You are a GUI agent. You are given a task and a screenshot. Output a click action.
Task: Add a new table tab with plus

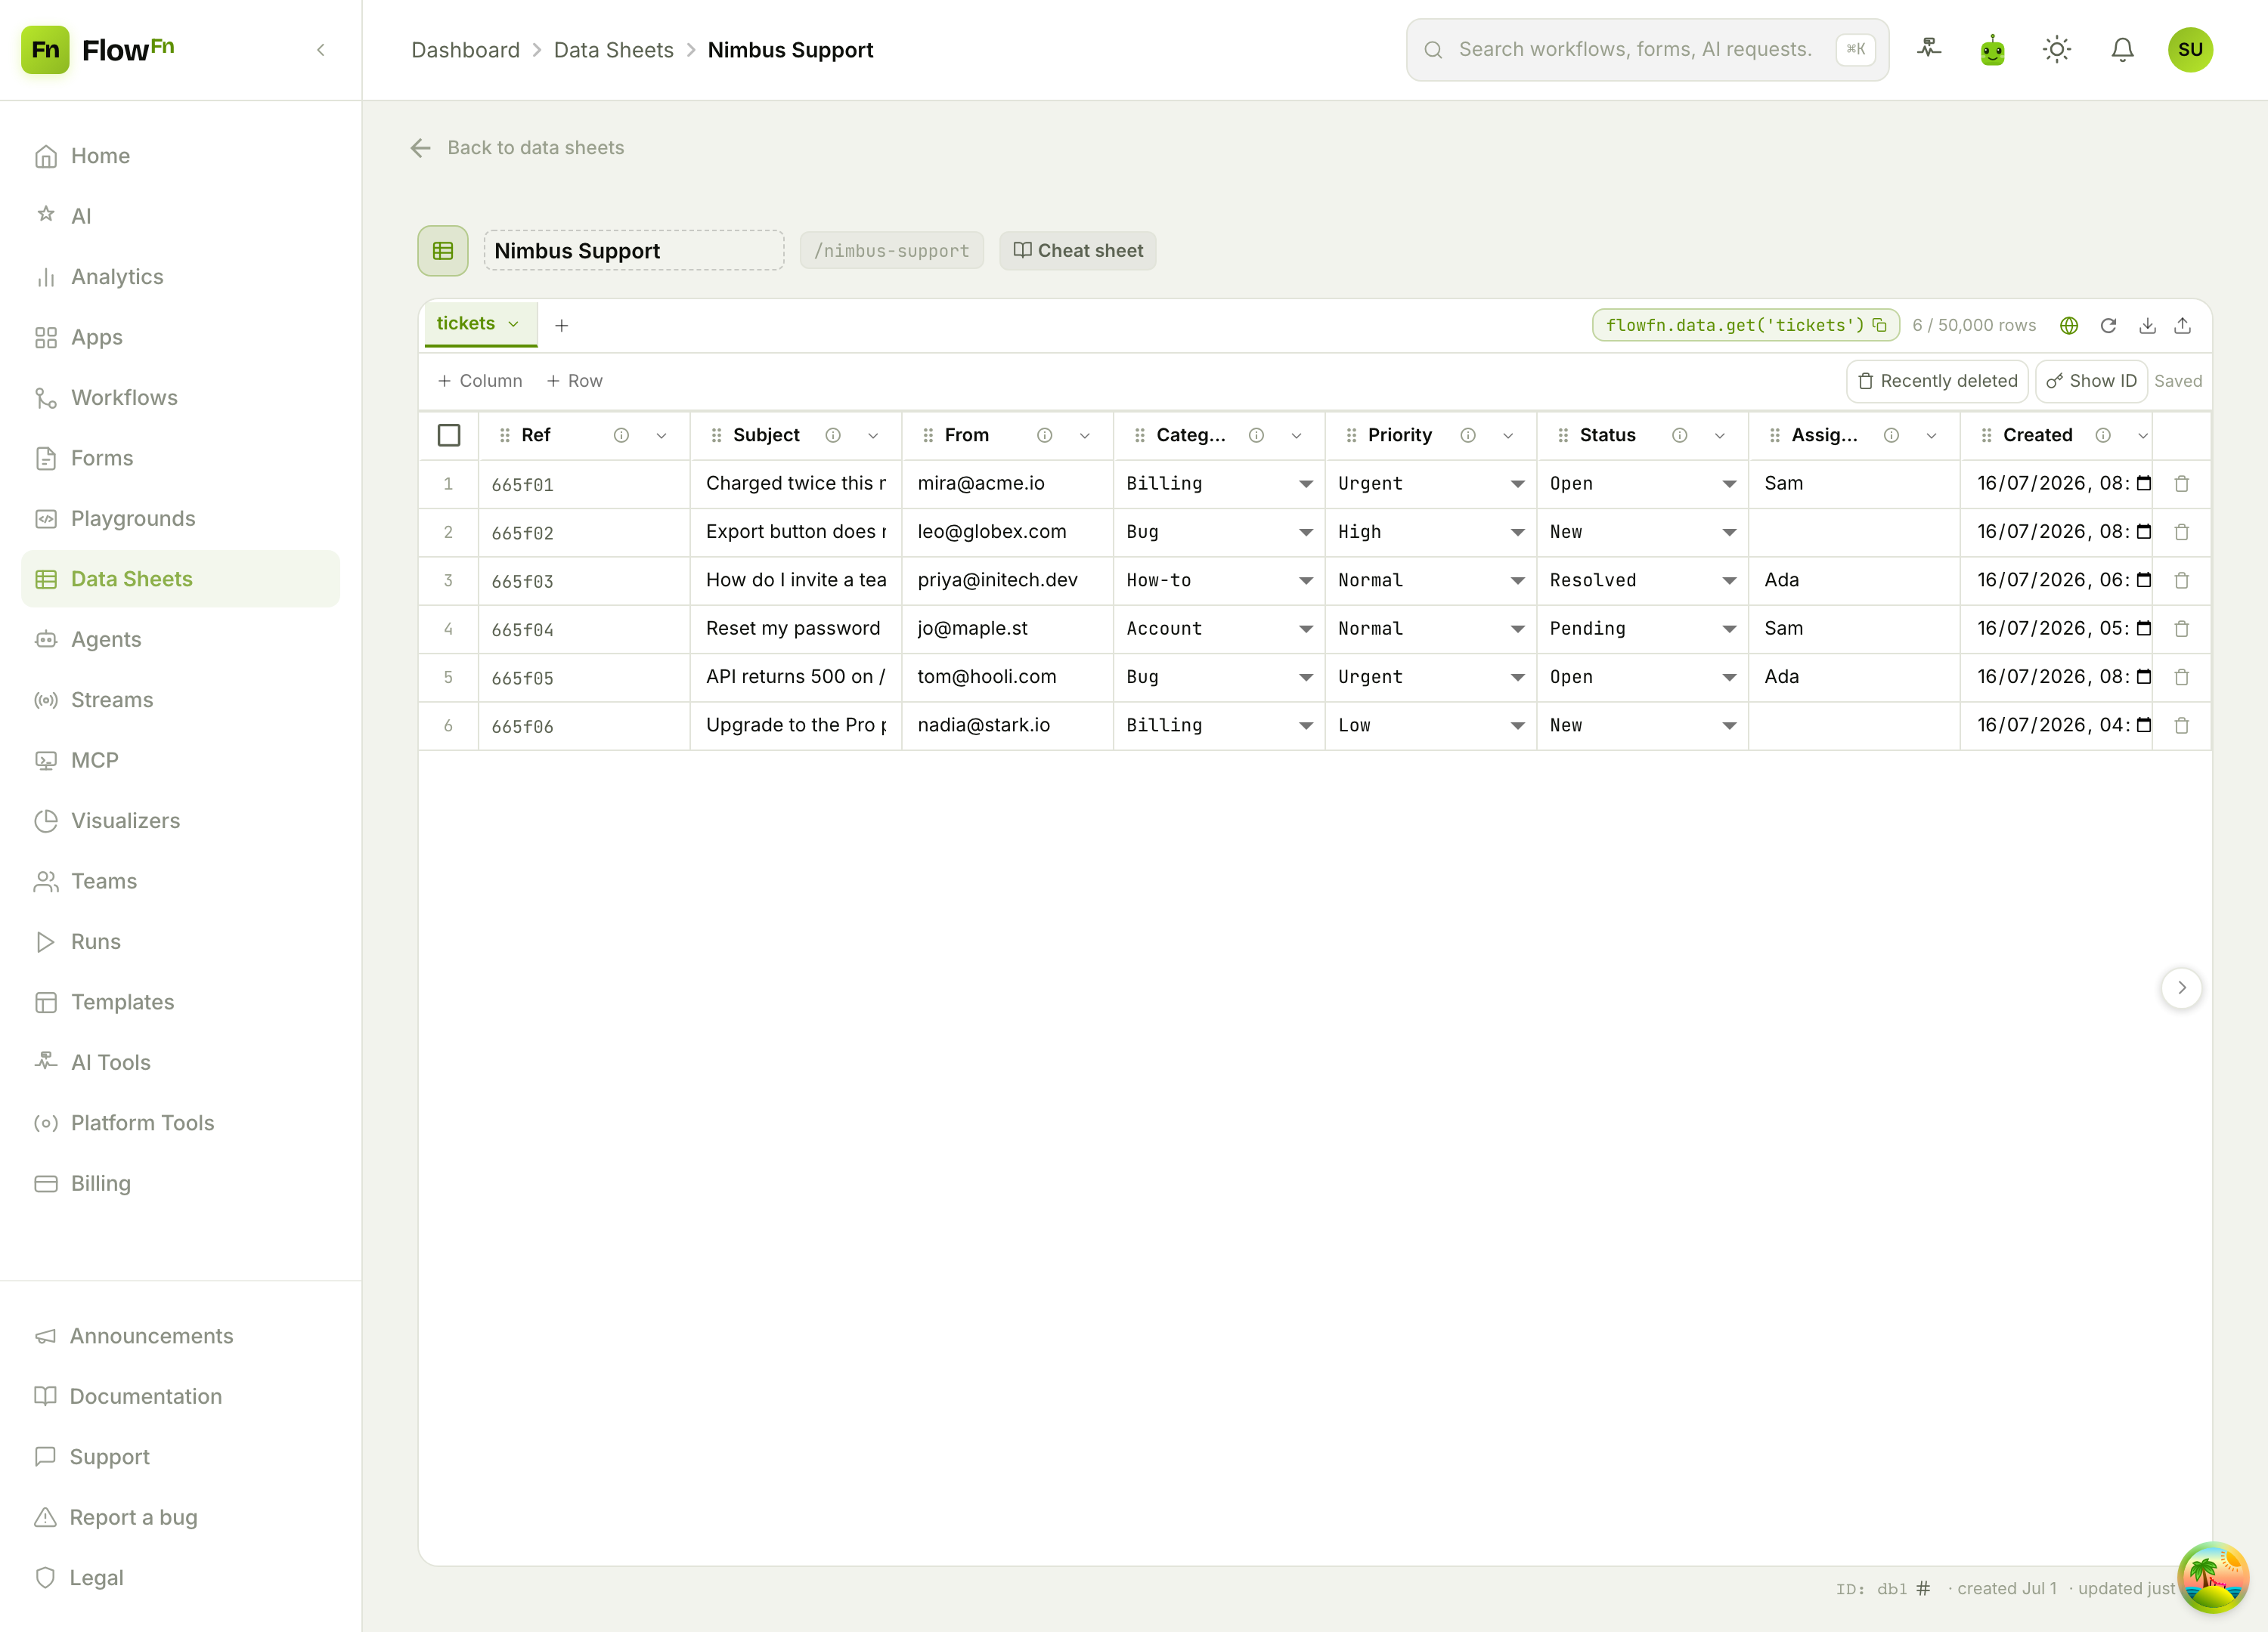562,326
